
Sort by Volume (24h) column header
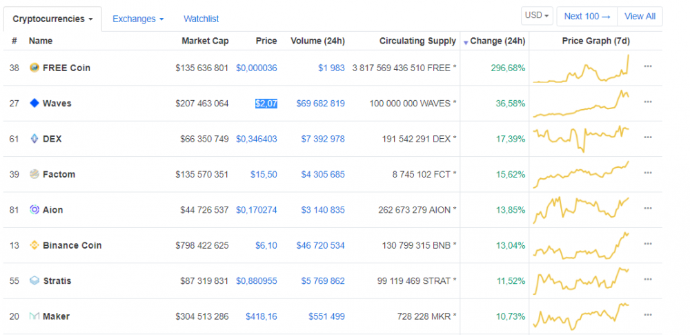(317, 41)
